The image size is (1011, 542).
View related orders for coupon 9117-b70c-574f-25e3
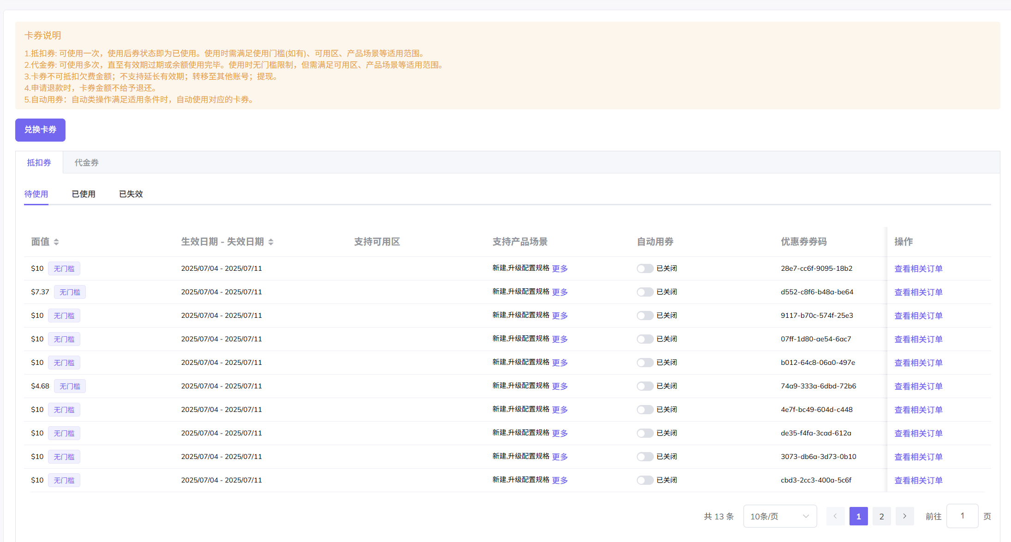918,316
